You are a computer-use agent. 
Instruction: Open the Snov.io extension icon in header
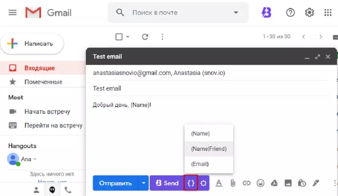coord(266,12)
